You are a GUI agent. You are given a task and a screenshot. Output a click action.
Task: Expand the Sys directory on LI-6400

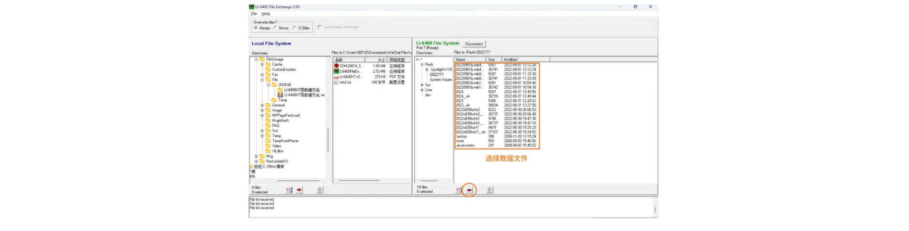(x=422, y=85)
